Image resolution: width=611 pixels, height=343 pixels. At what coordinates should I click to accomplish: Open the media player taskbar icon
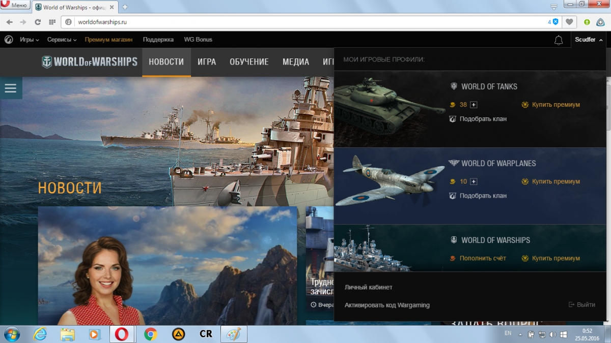click(x=94, y=334)
